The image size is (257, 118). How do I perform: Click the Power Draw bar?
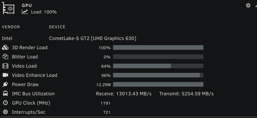158,84
